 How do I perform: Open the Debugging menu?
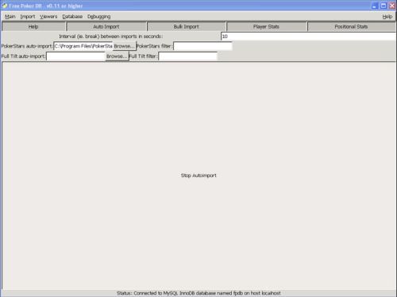tap(99, 17)
